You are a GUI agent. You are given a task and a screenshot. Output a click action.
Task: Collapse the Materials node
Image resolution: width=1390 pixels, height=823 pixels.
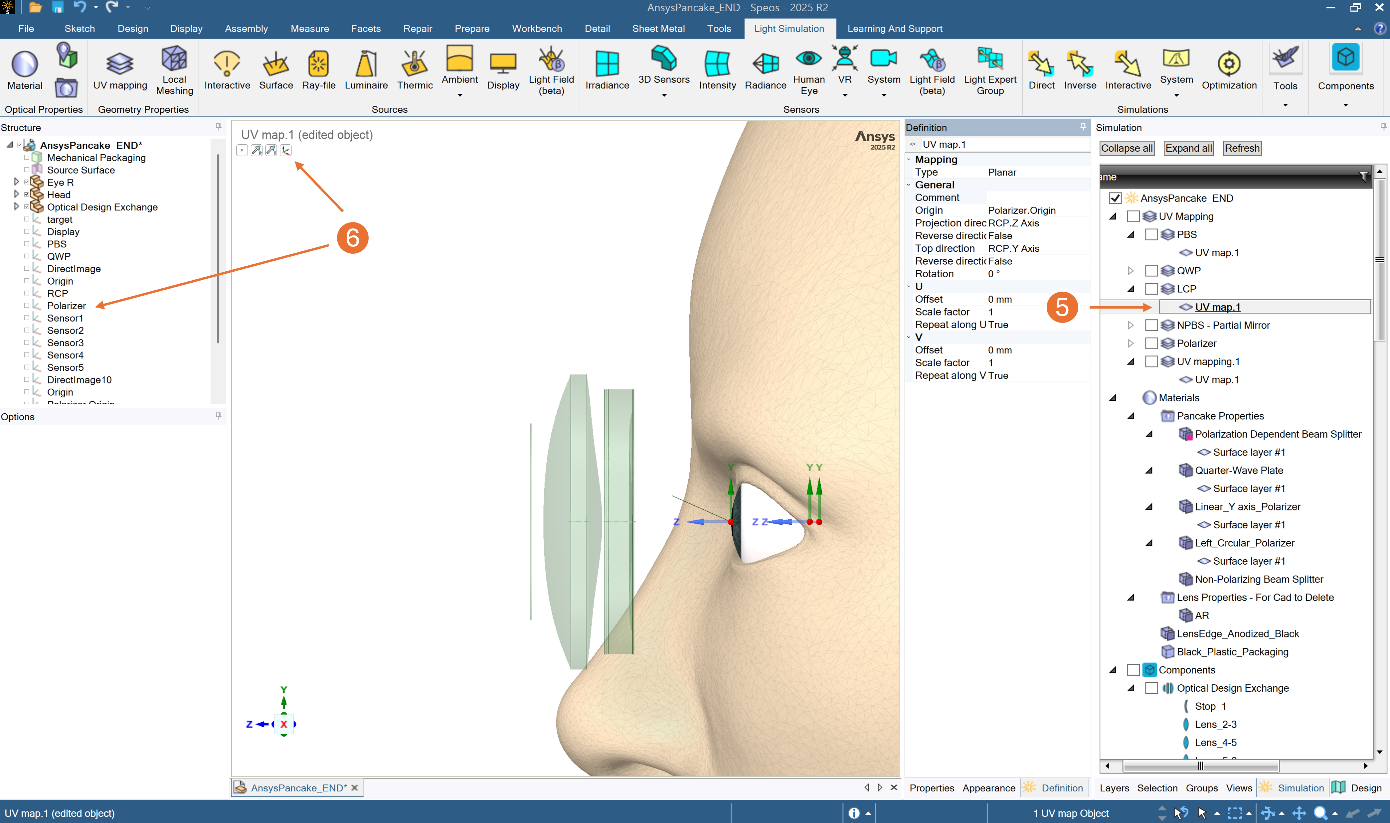click(1113, 398)
